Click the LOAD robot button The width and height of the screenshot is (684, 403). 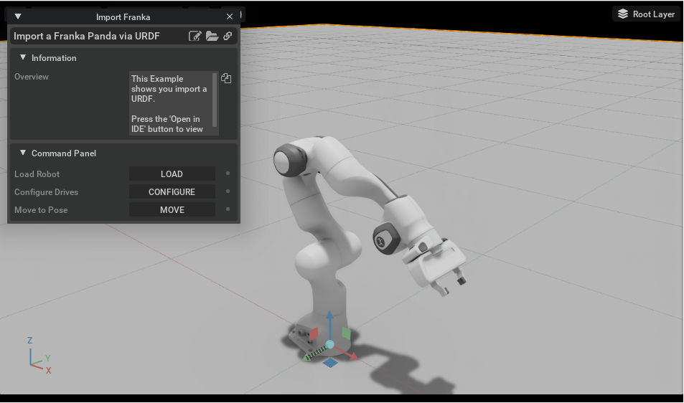[x=172, y=174]
